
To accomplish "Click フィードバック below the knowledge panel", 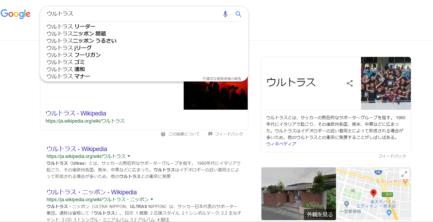I will (392, 156).
